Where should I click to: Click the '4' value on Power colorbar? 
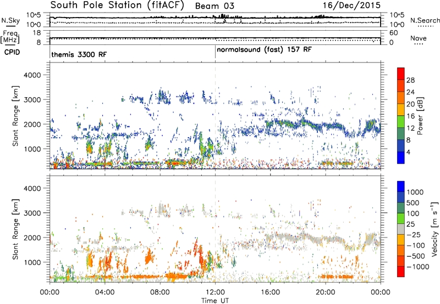408,153
